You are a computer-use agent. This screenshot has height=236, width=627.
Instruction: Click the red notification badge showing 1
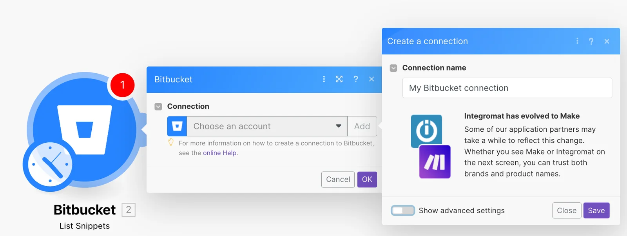tap(122, 85)
